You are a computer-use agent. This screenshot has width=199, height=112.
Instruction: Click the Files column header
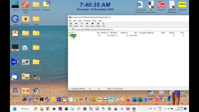[182, 33]
